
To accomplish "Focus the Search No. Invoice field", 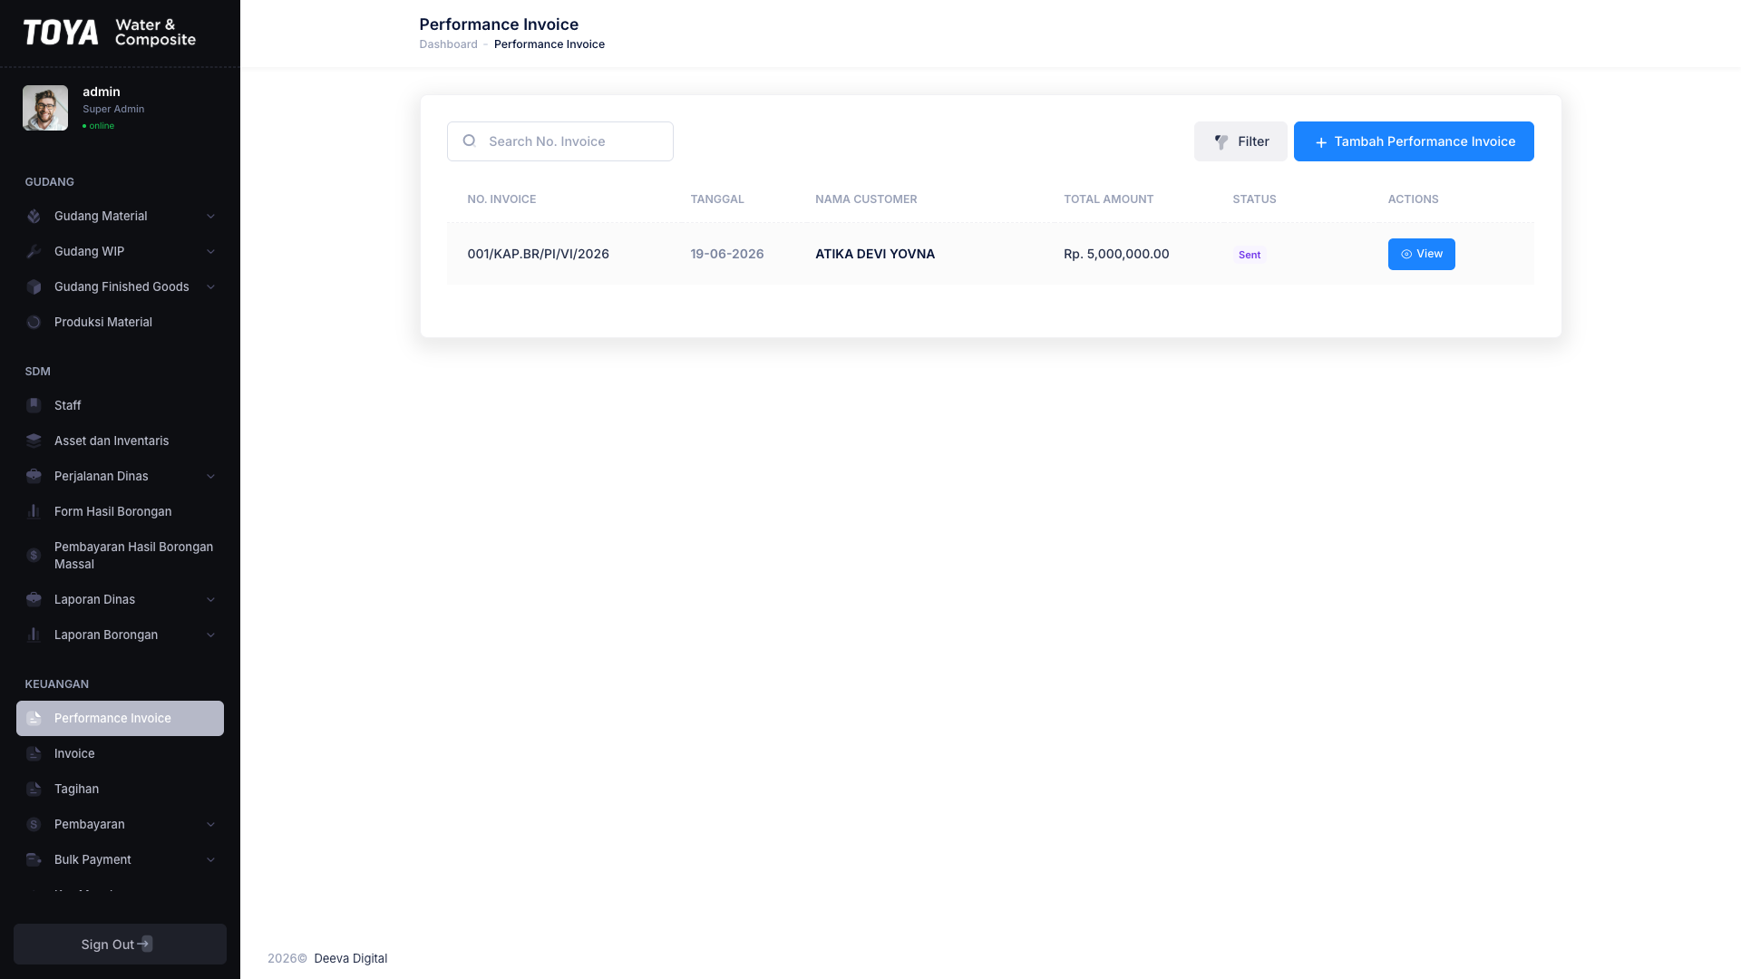I will tap(560, 141).
